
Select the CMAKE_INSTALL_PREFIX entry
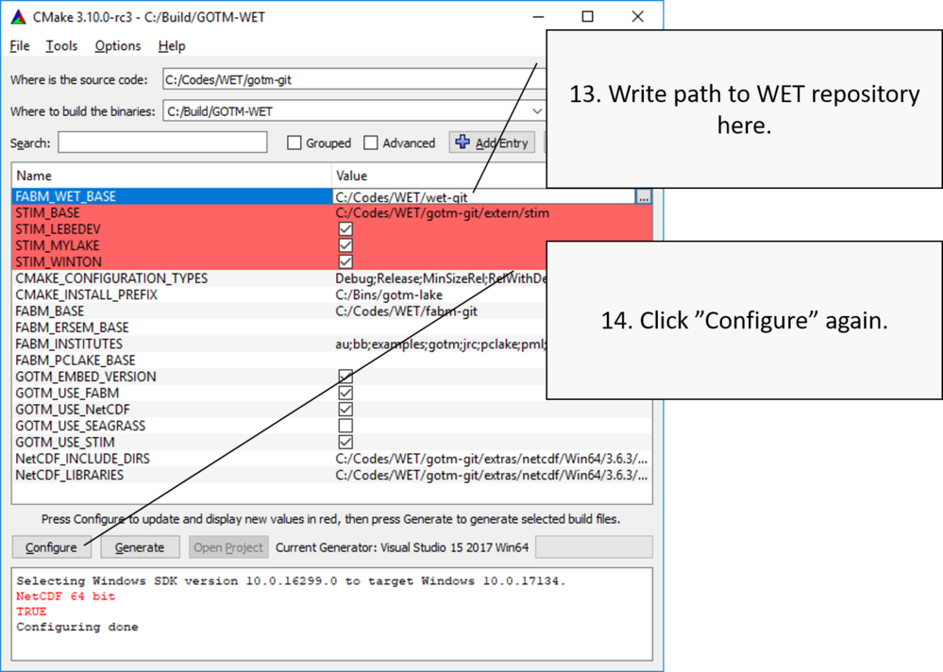86,294
